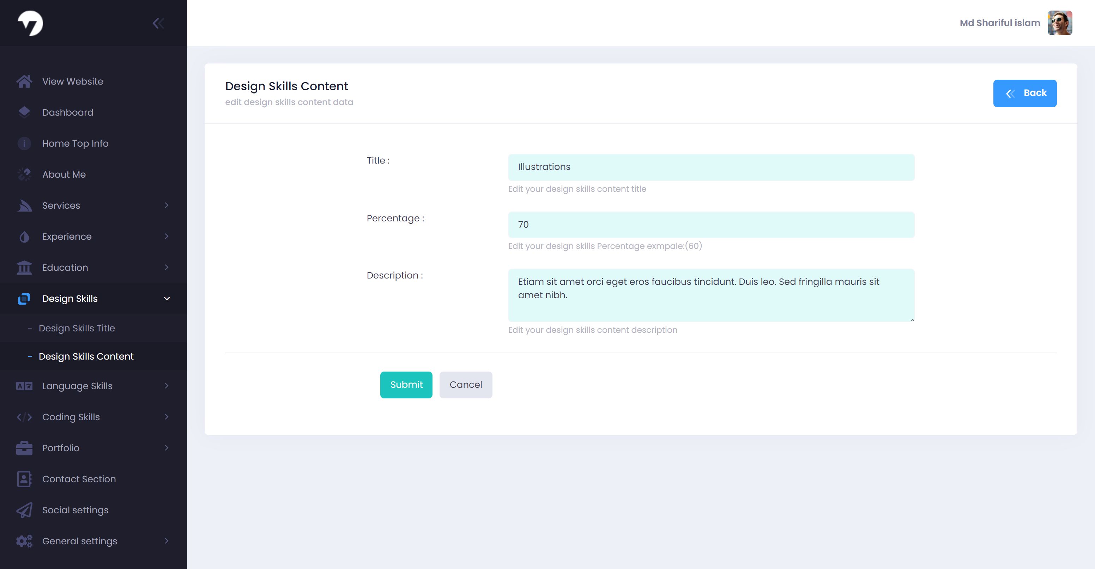Click the Education building icon
The height and width of the screenshot is (569, 1095).
[x=24, y=267]
